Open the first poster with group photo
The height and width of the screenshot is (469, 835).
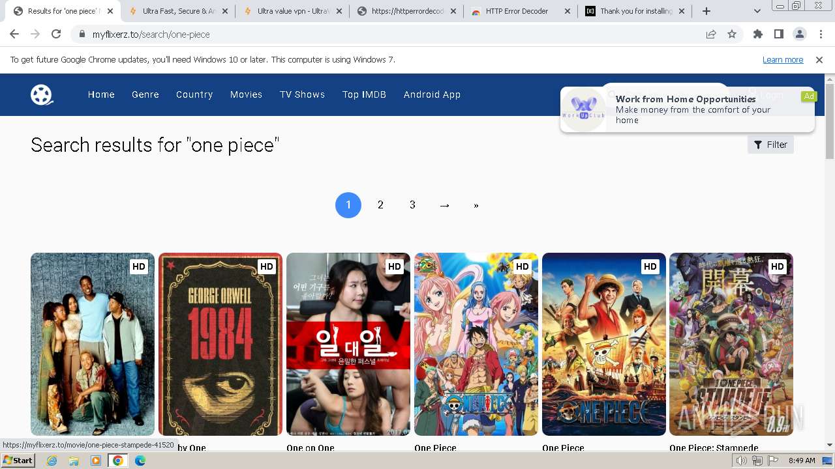pyautogui.click(x=93, y=344)
